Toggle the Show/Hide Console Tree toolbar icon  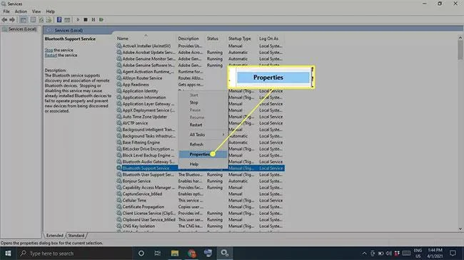(x=23, y=20)
